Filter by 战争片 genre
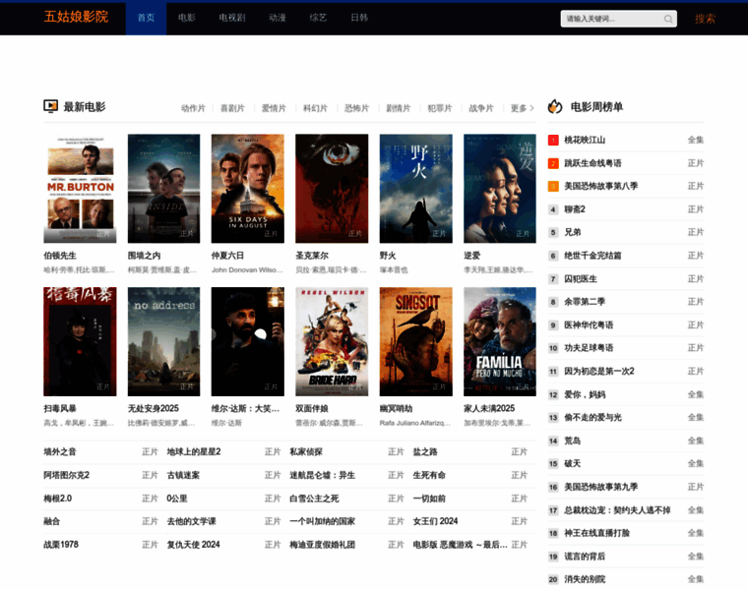 (481, 108)
